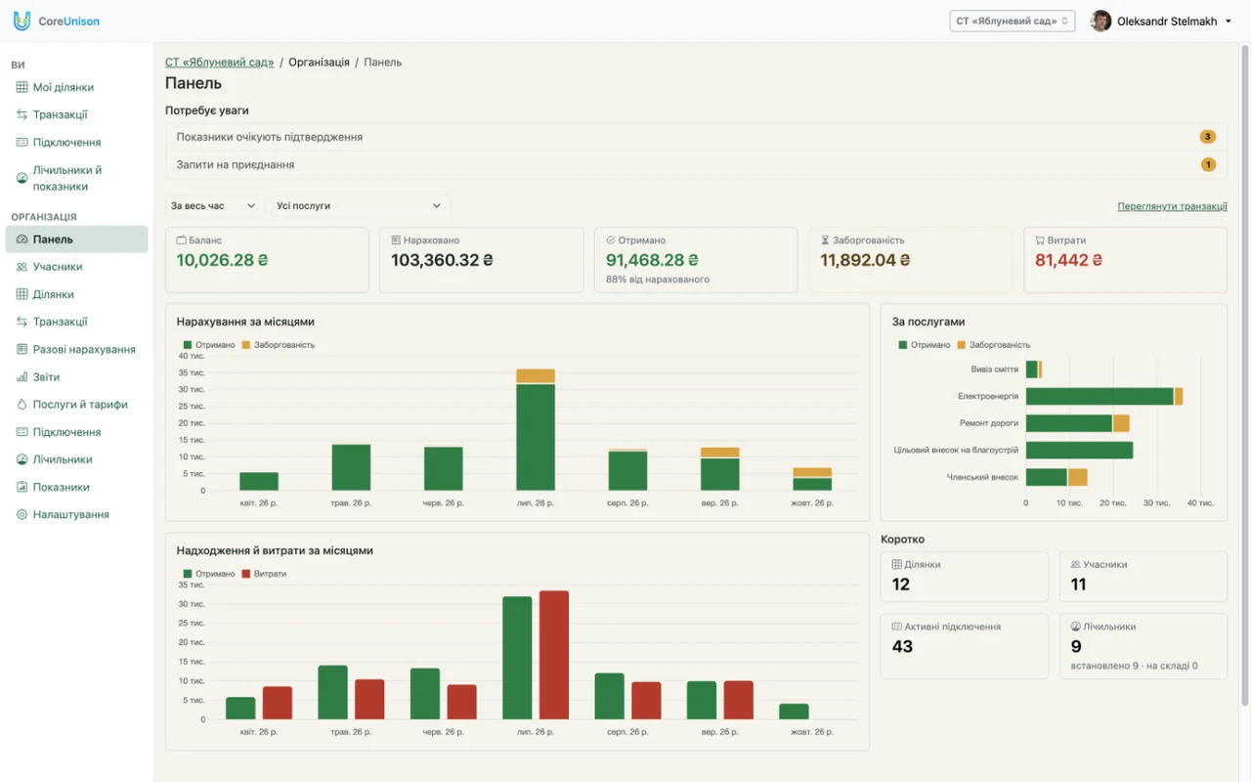Toggle Отримано legend in Надходження й витрати
1251x782 pixels.
click(209, 574)
